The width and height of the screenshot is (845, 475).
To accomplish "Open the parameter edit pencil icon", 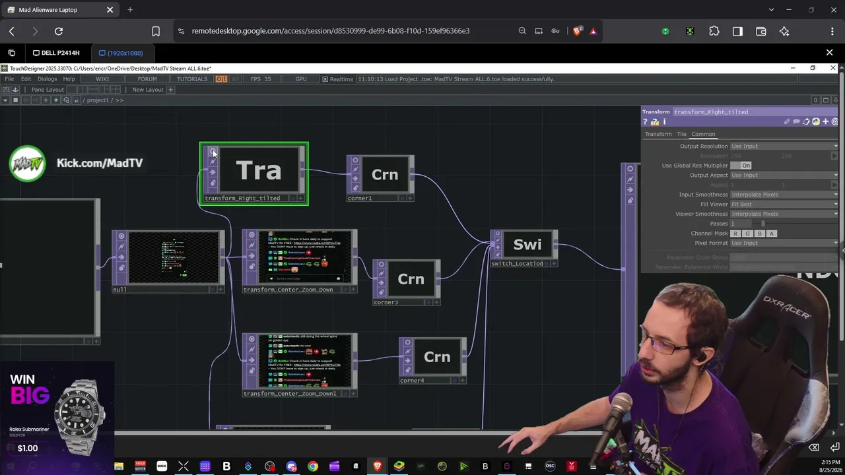I will pos(787,122).
